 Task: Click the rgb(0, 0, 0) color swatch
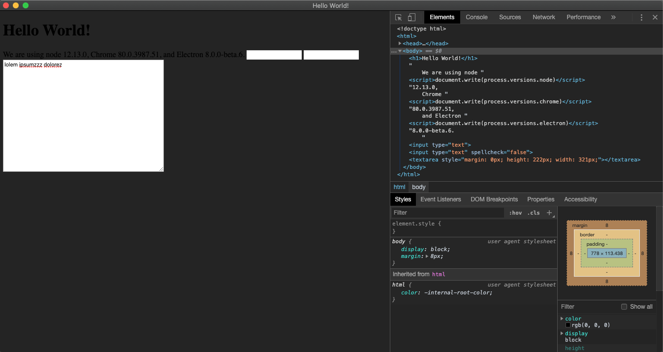click(x=567, y=325)
